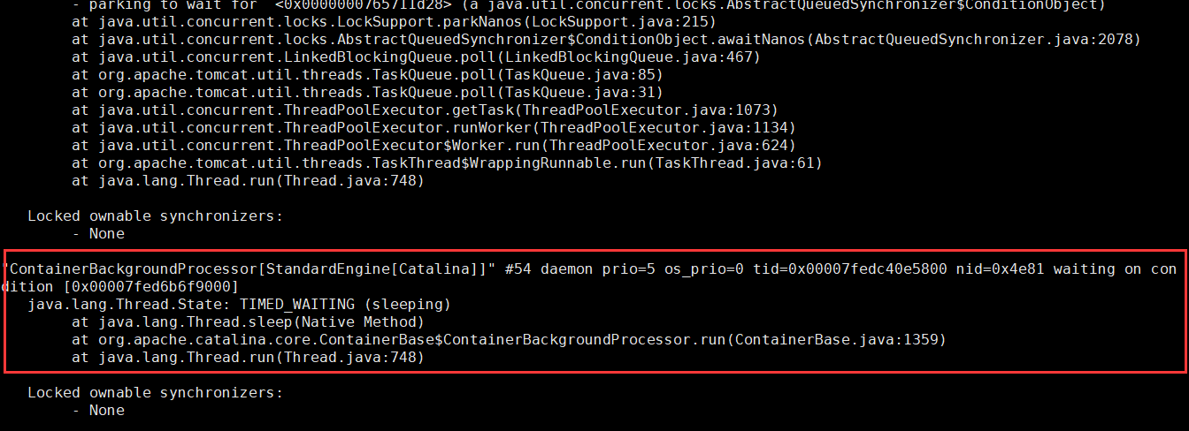Viewport: 1189px width, 431px height.
Task: Click the ThreadPoolExecutor.getTask stack line
Action: (425, 110)
